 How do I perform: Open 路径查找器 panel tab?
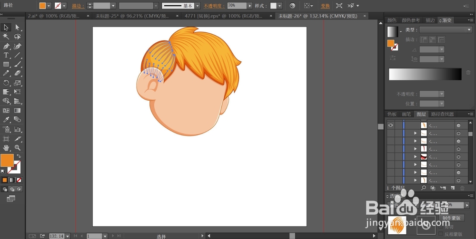pos(442,114)
